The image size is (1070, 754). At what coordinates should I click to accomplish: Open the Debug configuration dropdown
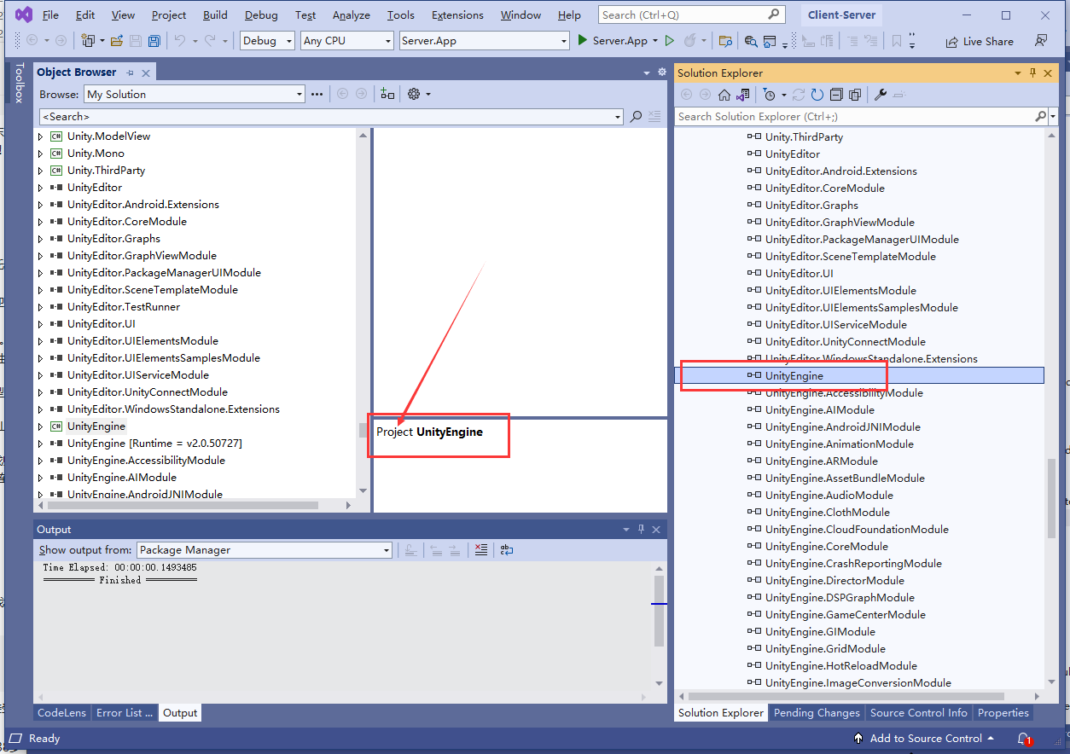pyautogui.click(x=268, y=41)
